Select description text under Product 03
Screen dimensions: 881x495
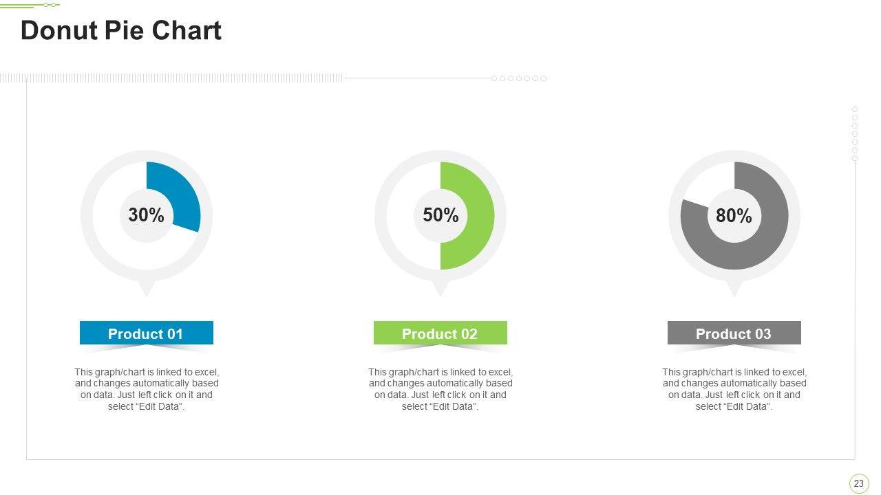[734, 389]
